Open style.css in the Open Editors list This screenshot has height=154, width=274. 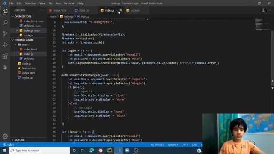coord(29,26)
